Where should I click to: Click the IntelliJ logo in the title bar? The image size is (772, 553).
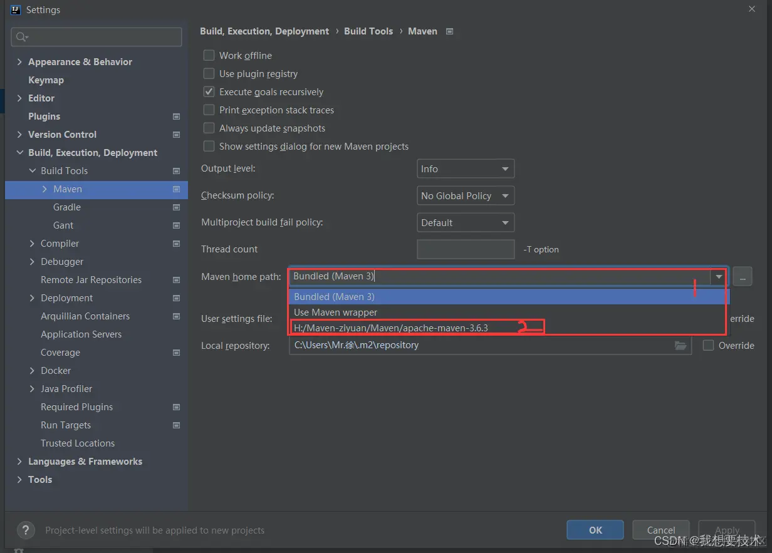16,10
